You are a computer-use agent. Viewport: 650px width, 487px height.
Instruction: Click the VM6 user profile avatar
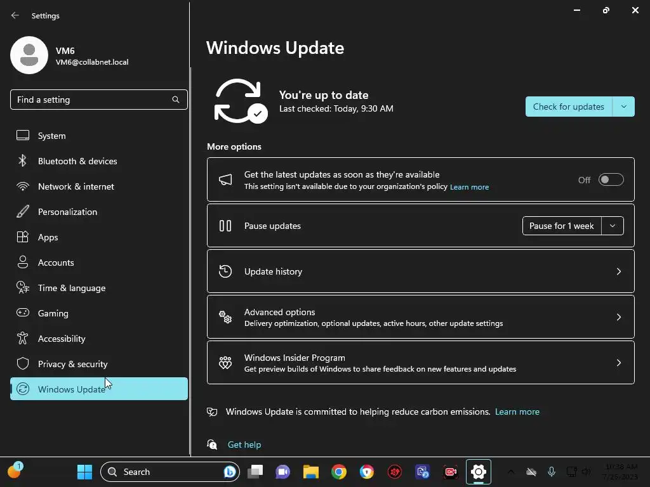(29, 55)
